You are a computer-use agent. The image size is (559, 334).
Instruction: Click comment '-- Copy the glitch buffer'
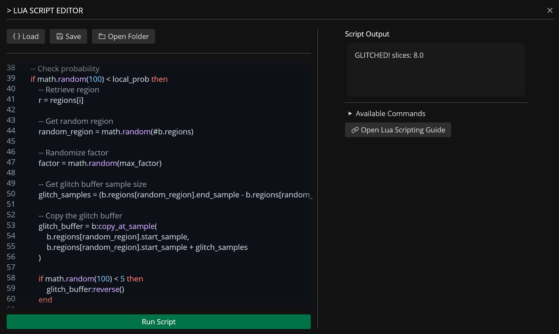pyautogui.click(x=80, y=216)
